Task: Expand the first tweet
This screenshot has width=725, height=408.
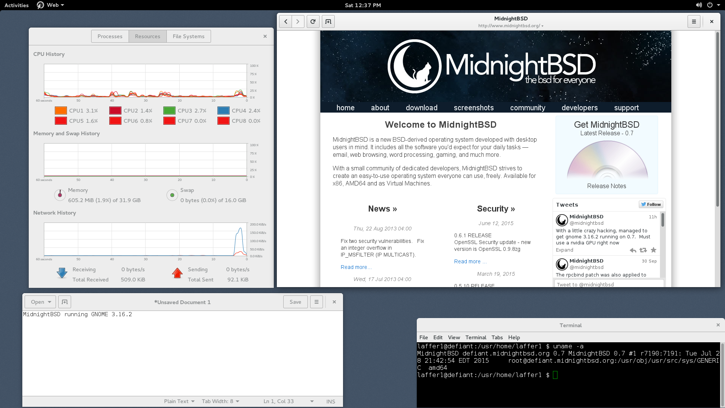Action: (564, 250)
